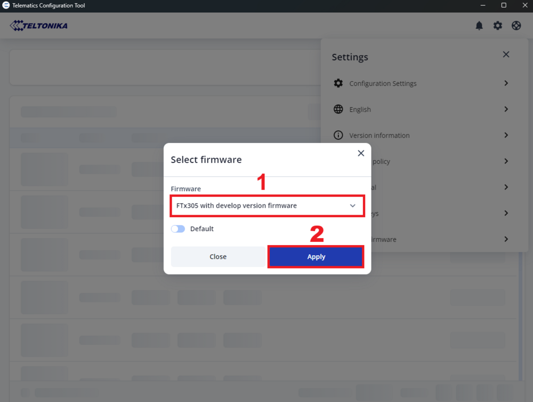Toggle the Default switch
Image resolution: width=533 pixels, height=402 pixels.
tap(178, 229)
